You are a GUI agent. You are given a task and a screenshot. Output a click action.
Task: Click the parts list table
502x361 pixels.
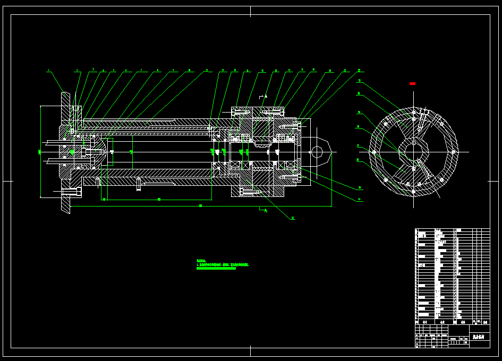(453, 276)
